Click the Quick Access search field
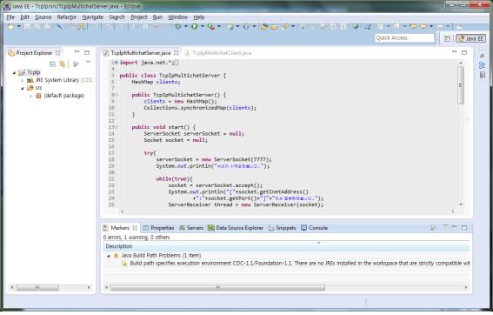The image size is (493, 315). 404,38
